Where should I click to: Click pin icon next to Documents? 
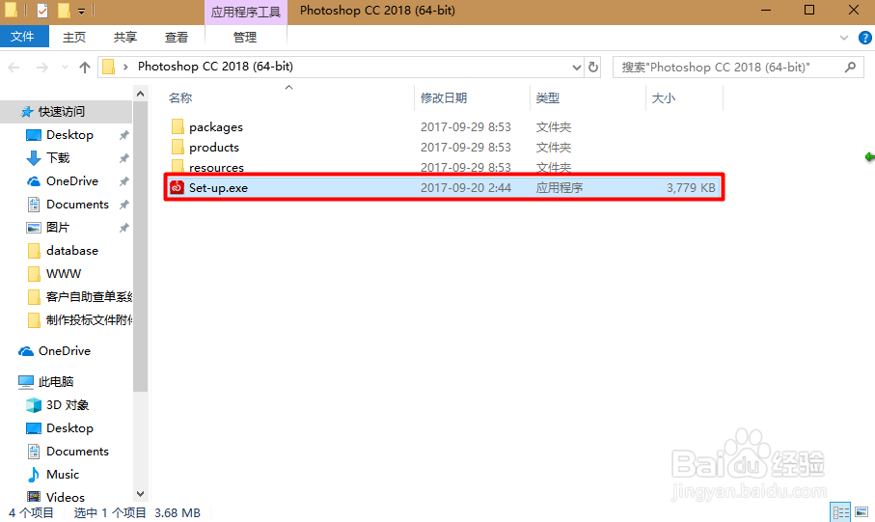[123, 205]
